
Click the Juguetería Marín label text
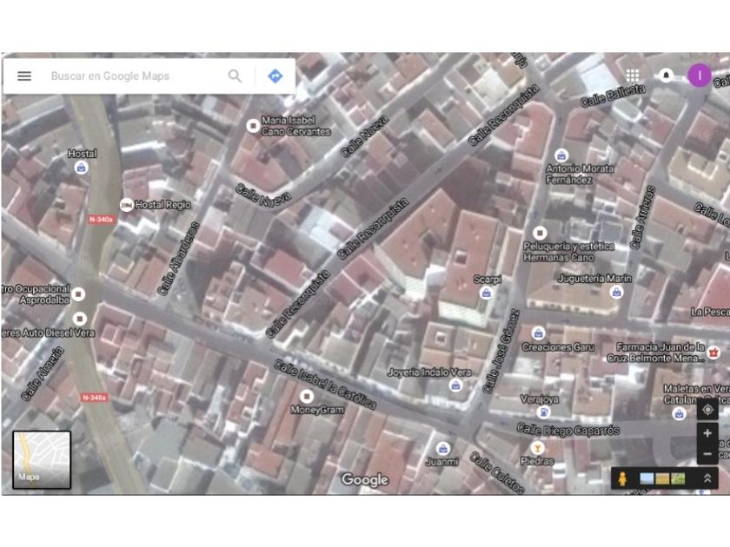click(594, 279)
